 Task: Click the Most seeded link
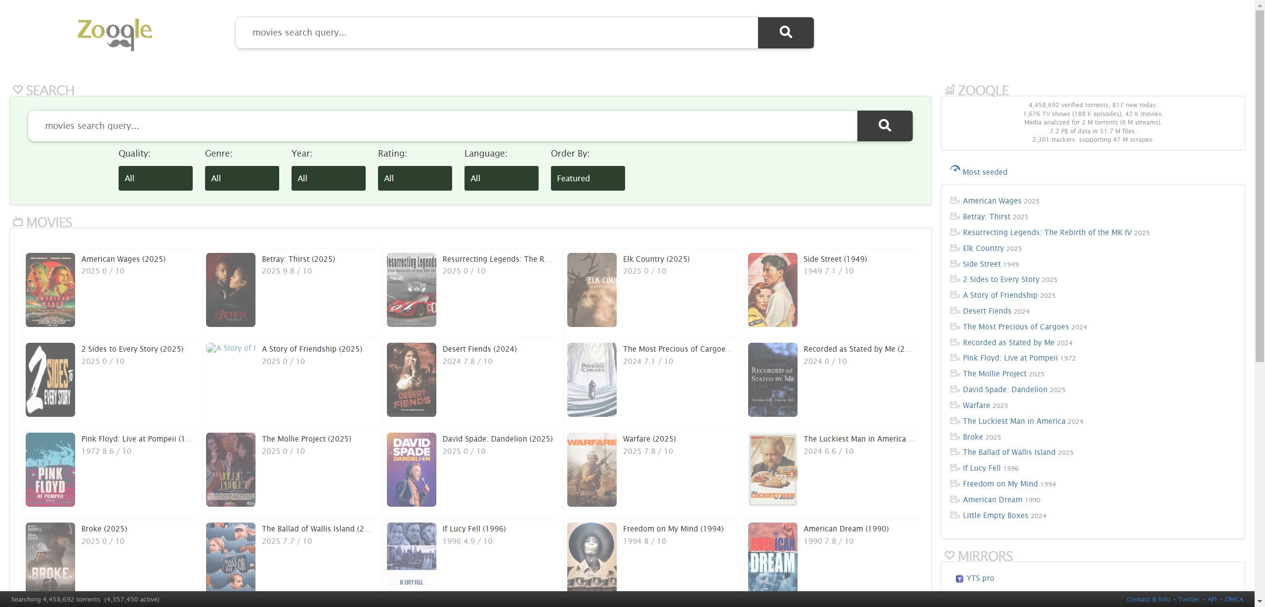[984, 172]
